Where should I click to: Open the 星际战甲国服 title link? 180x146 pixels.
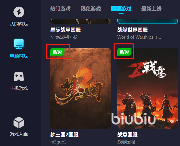click(x=65, y=30)
